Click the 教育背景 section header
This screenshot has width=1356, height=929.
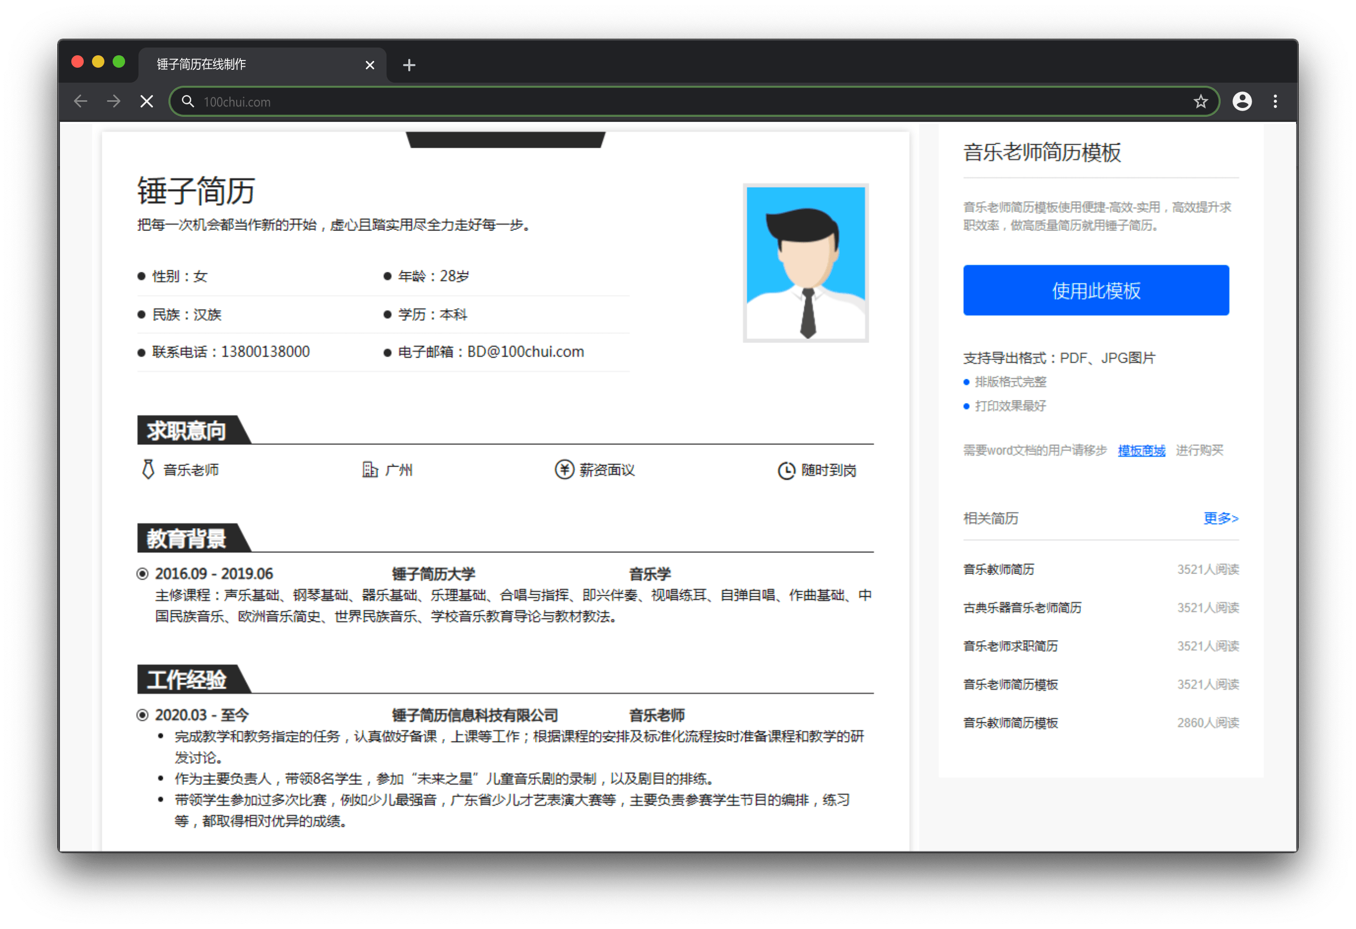click(194, 538)
